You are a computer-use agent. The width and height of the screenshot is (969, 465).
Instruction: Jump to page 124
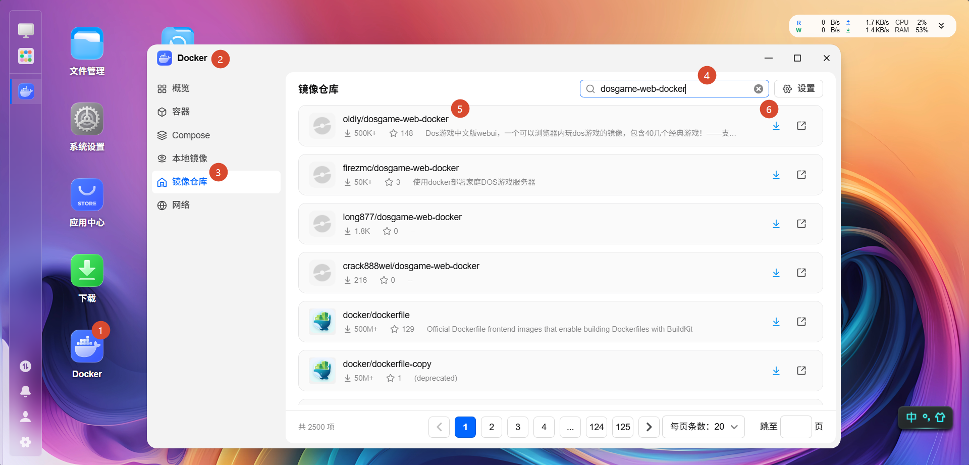point(597,427)
